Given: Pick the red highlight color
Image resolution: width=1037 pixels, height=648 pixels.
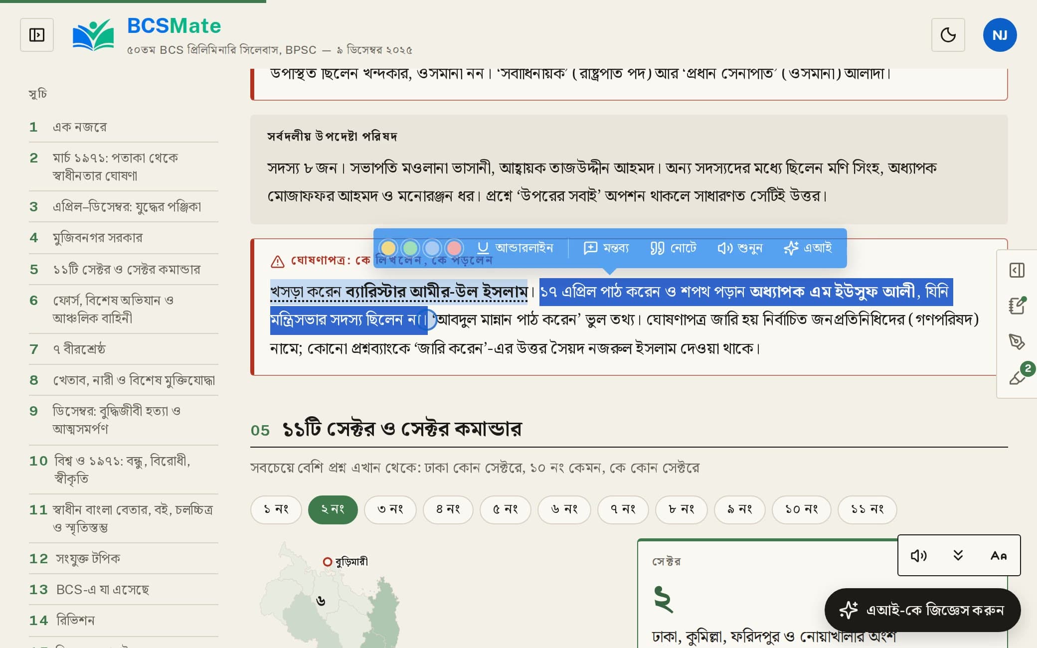Looking at the screenshot, I should click(x=454, y=248).
